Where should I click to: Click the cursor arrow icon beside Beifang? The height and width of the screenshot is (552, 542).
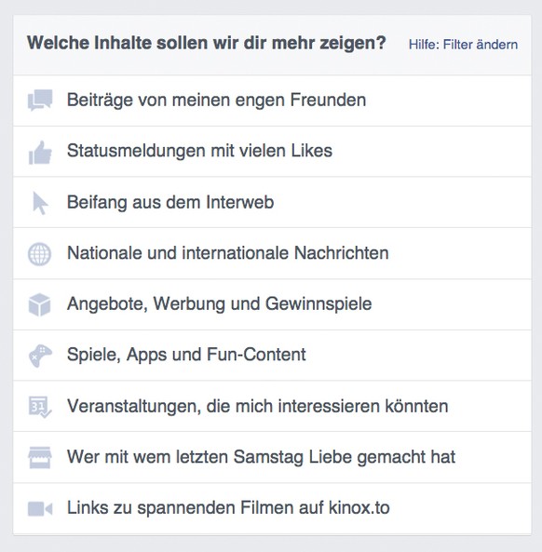pos(40,203)
